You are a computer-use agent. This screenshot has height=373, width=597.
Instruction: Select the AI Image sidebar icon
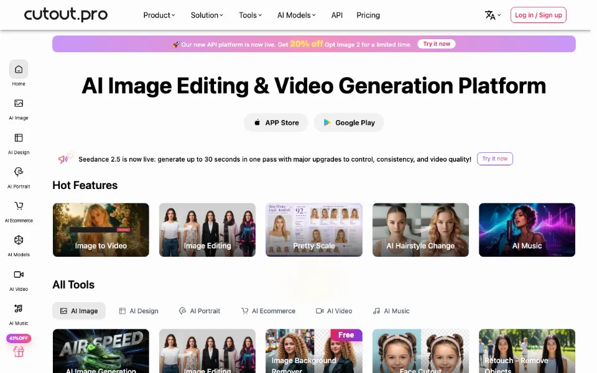tap(19, 103)
